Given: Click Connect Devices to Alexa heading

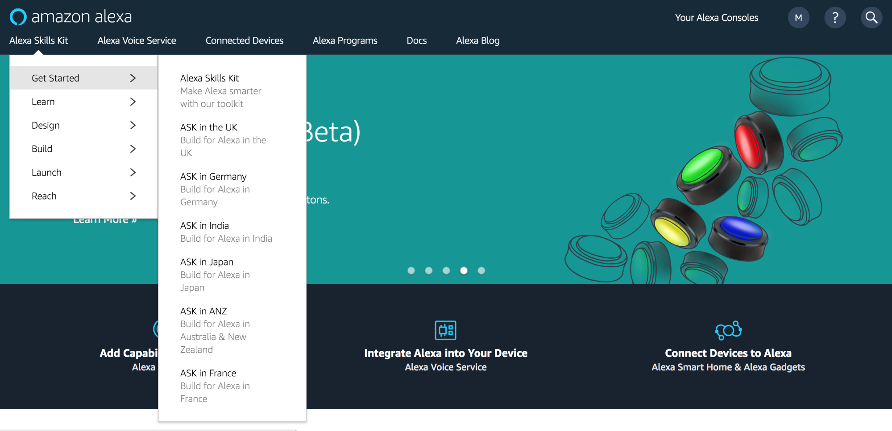Looking at the screenshot, I should (x=728, y=353).
